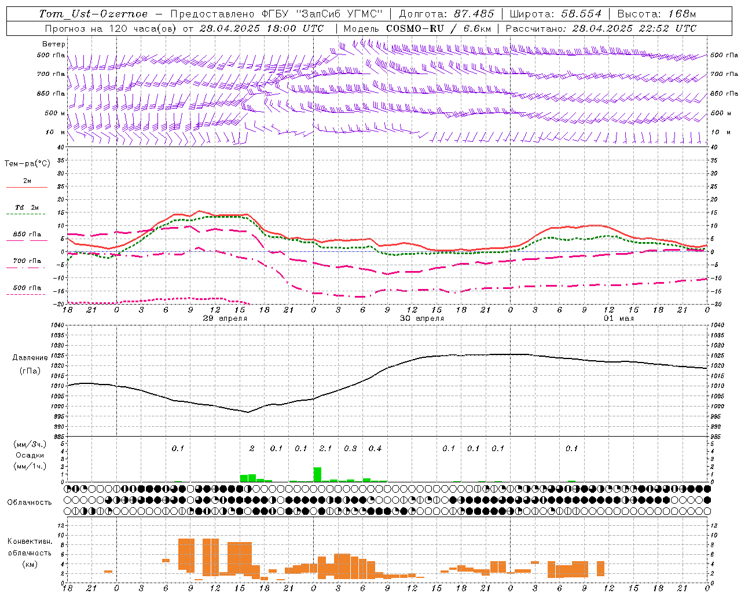
Task: Click the Рассчитано: 28.04.2025 22:52 UTC timestamp
Action: [x=601, y=28]
